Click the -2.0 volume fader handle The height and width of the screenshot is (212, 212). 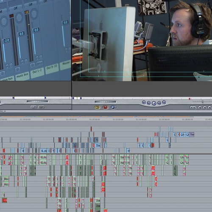point(6,40)
